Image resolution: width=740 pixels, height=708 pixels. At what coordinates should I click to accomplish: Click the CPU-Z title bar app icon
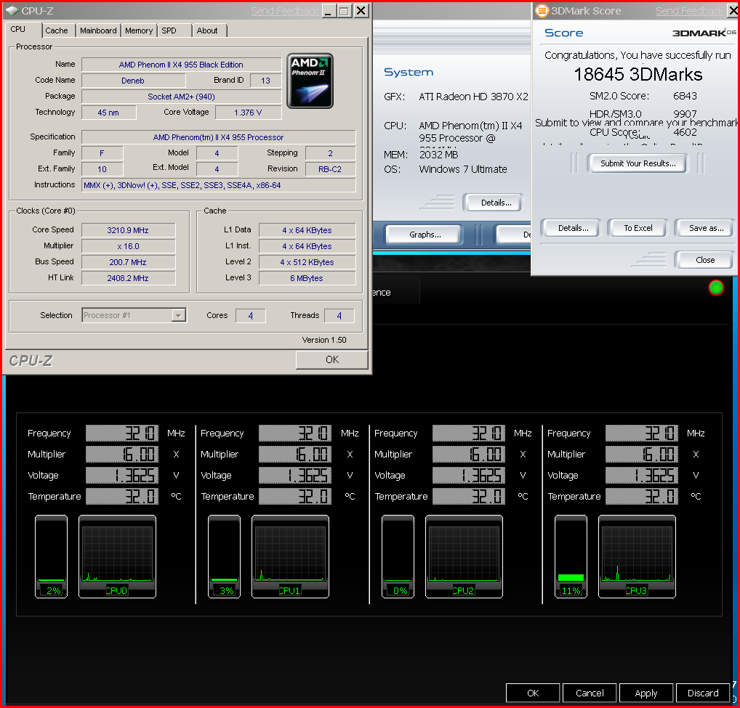12,10
